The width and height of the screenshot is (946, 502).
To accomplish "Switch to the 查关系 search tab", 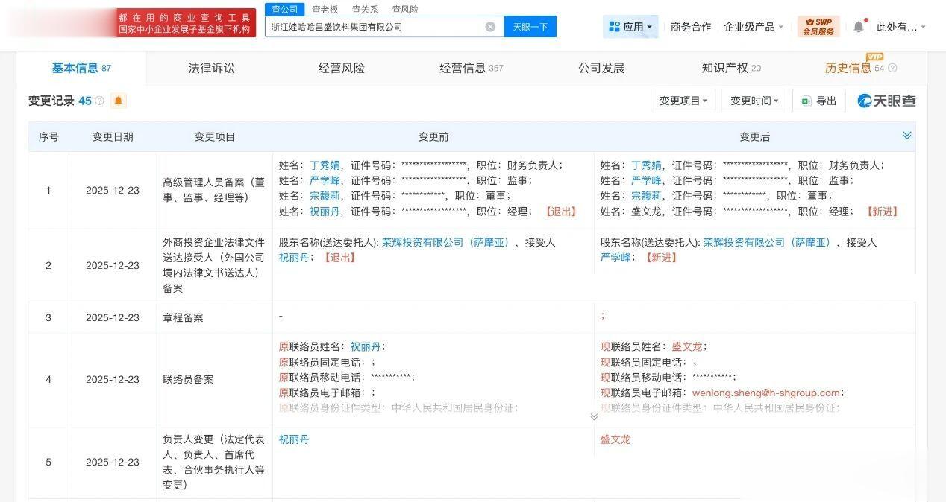I will [x=365, y=9].
